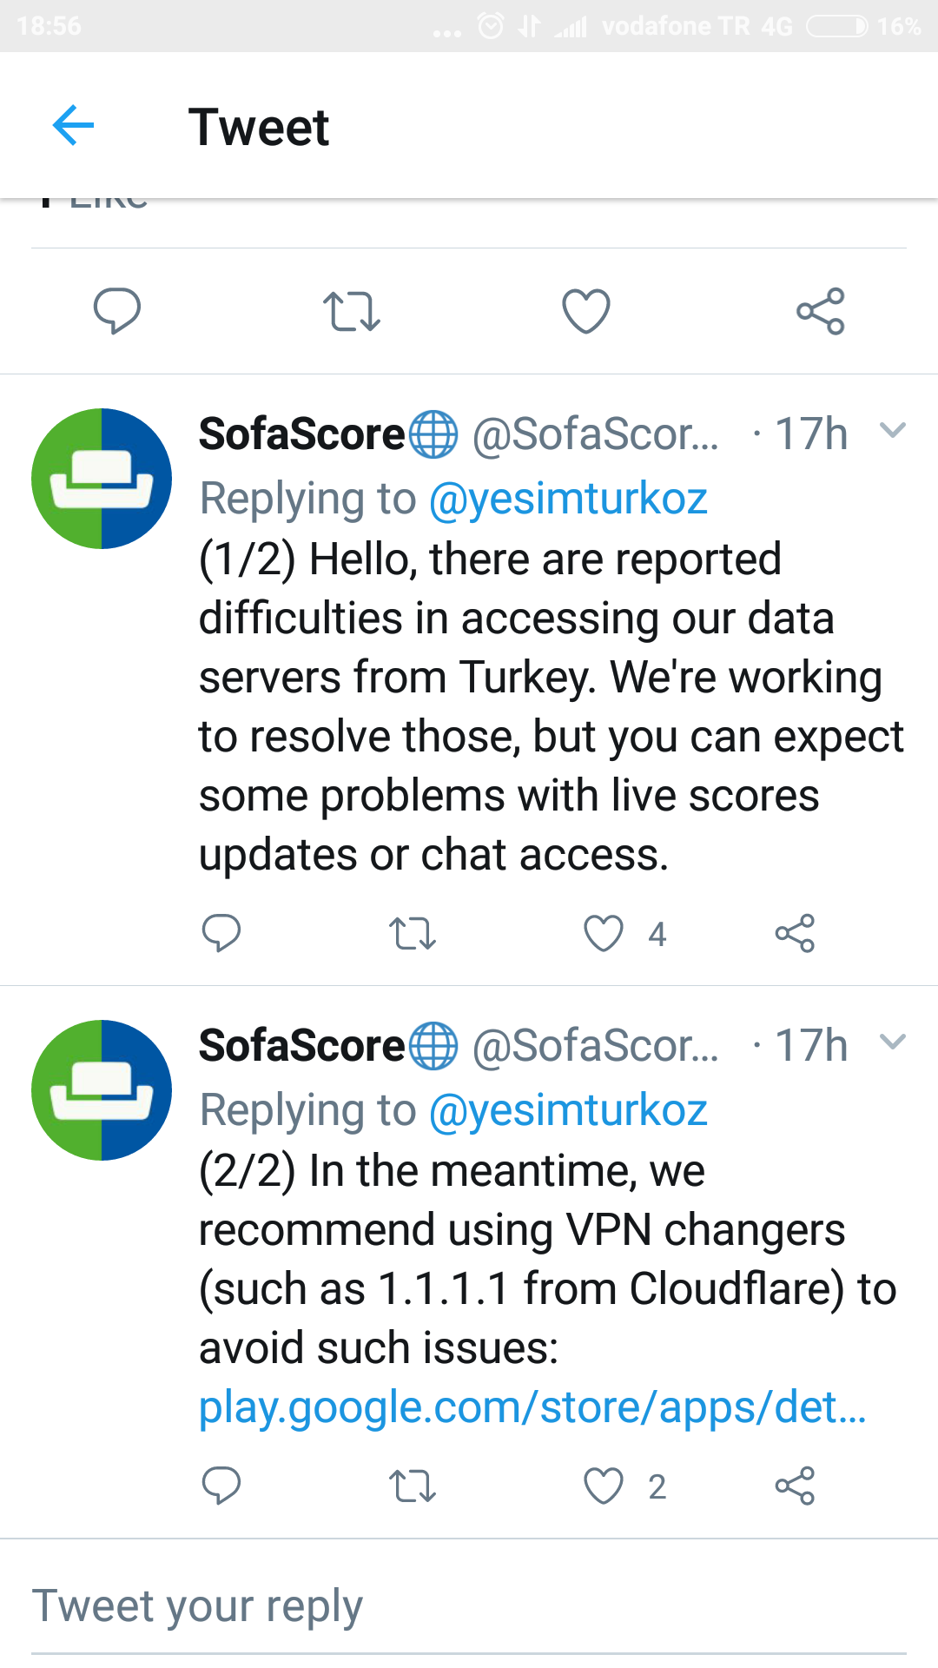The height and width of the screenshot is (1668, 938).
Task: Reply to SofaScore's (1/2) tweet
Action: tap(221, 934)
